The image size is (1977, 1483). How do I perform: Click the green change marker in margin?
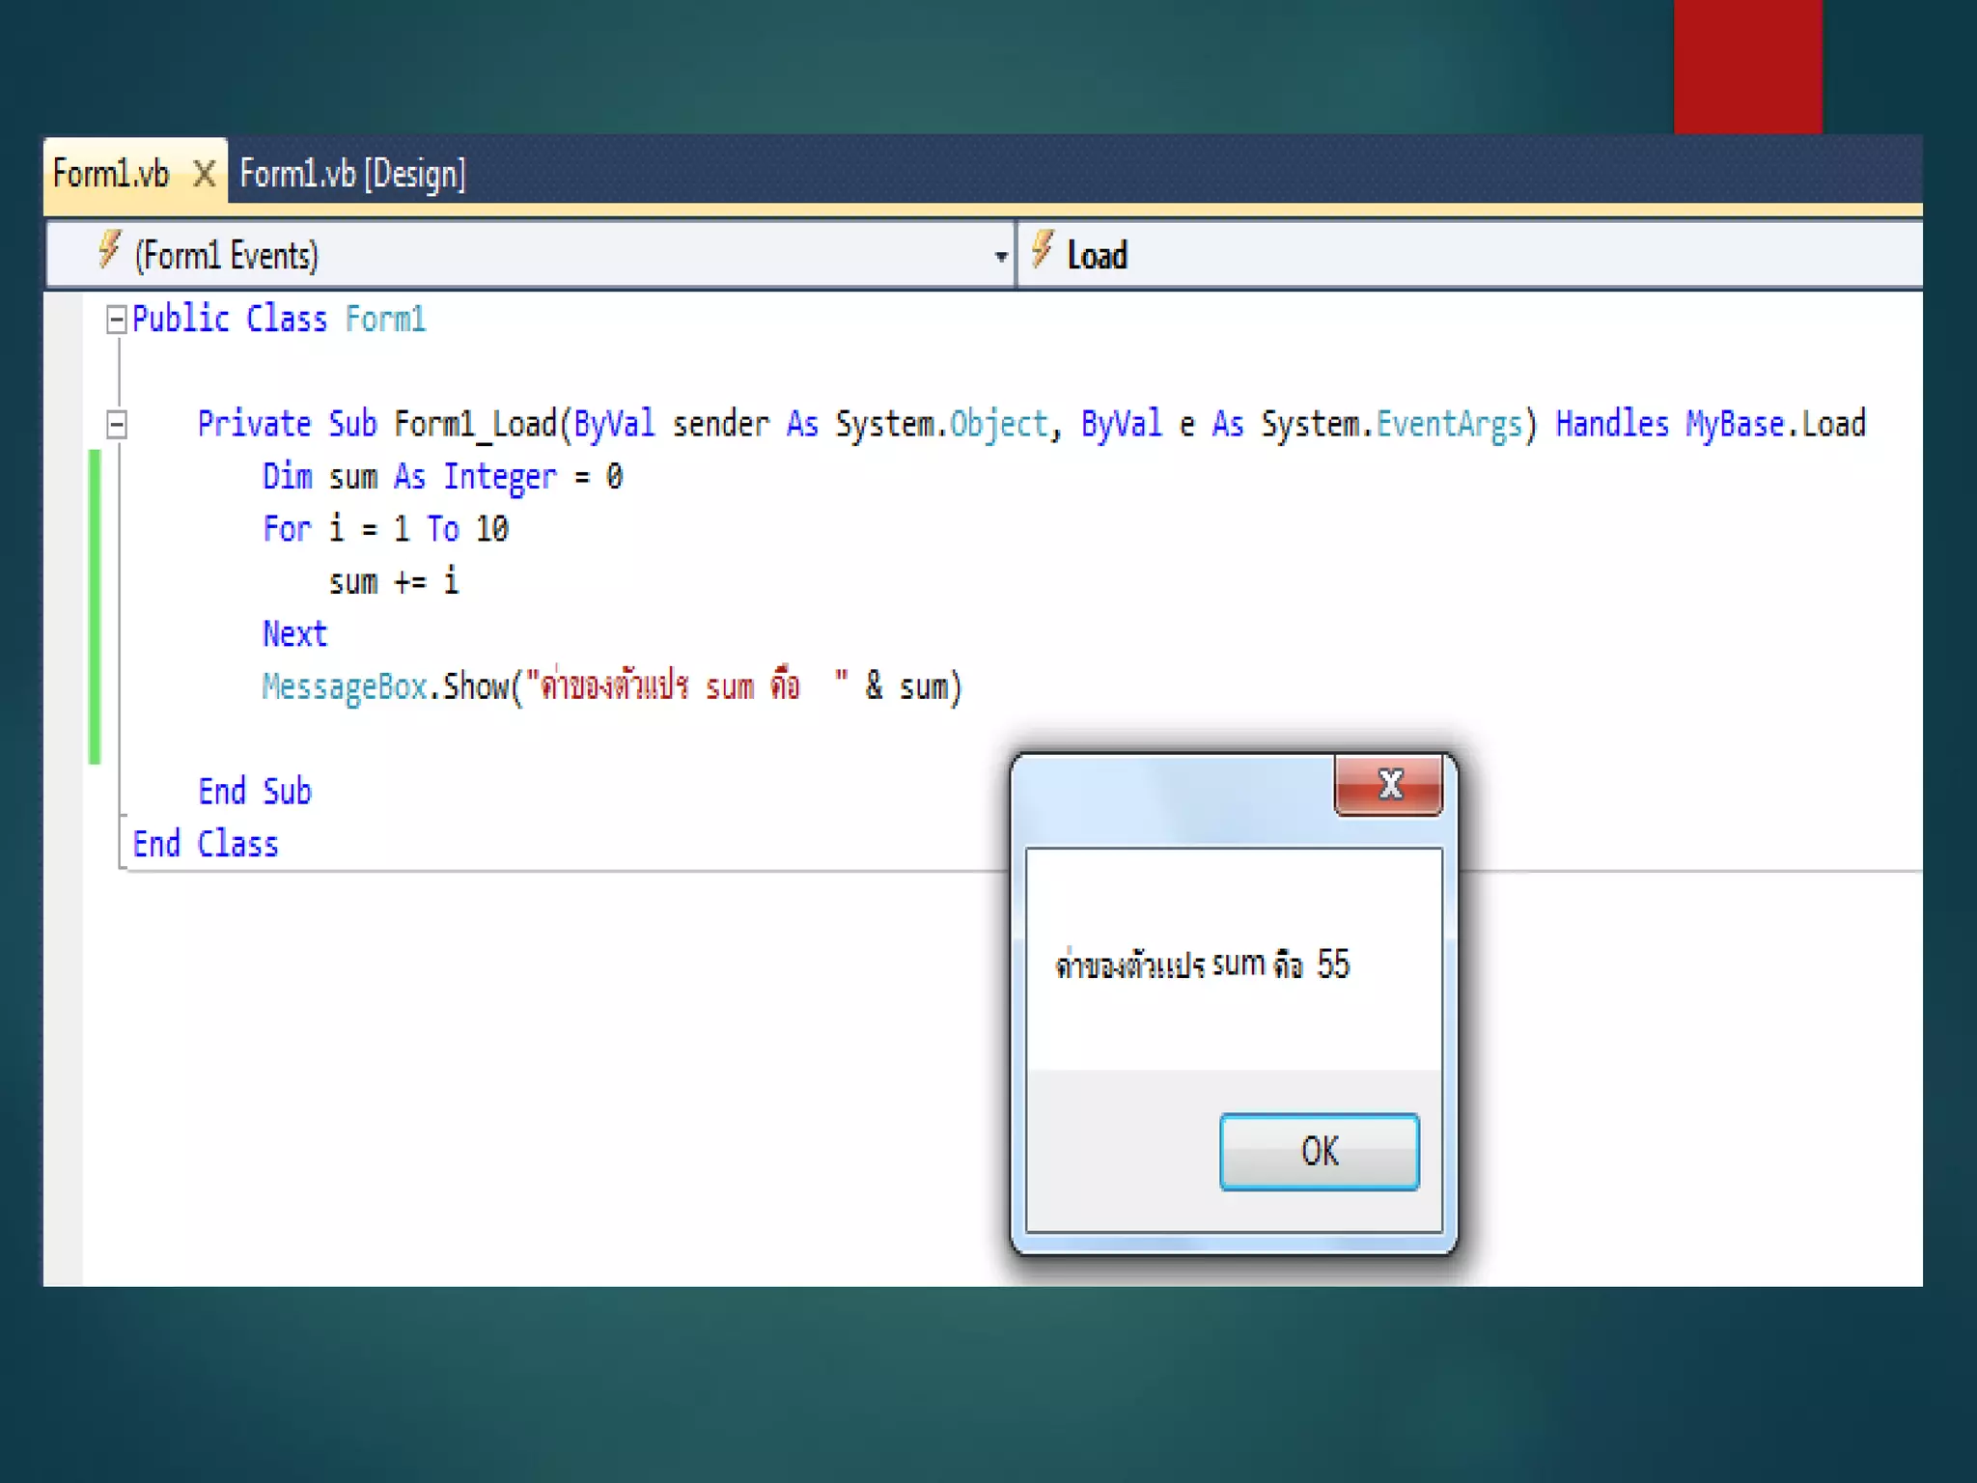tap(95, 606)
